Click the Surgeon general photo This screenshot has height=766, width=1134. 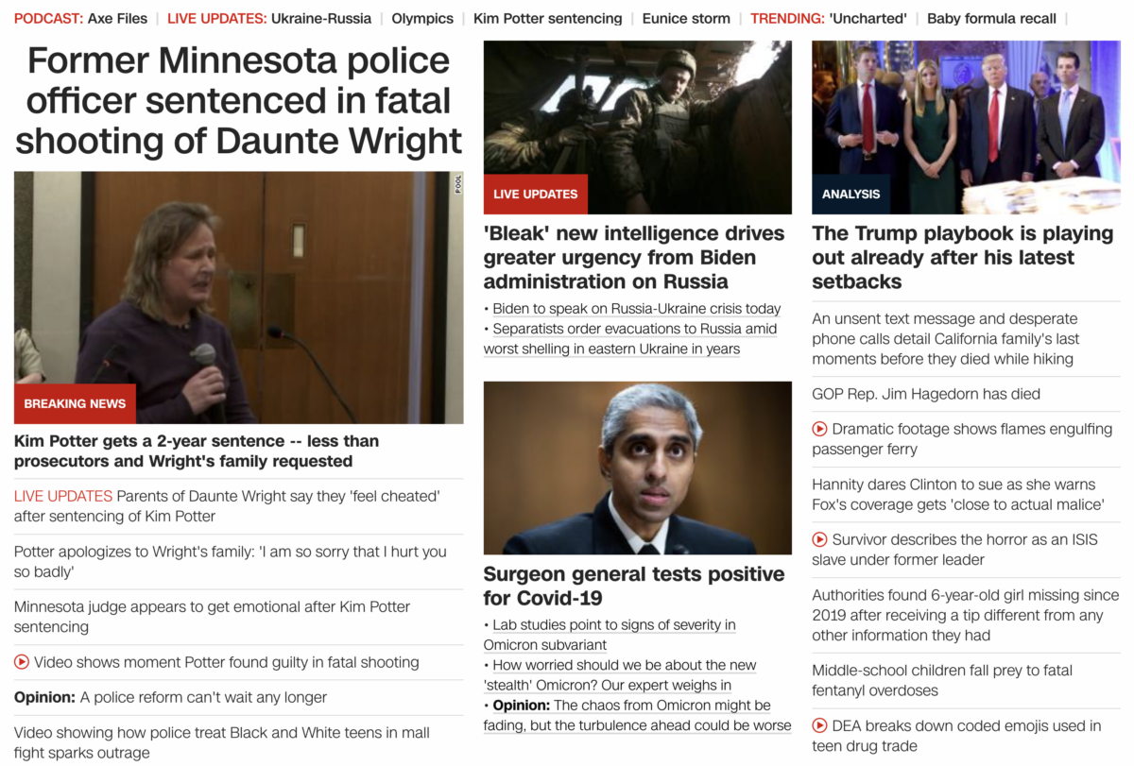(638, 468)
